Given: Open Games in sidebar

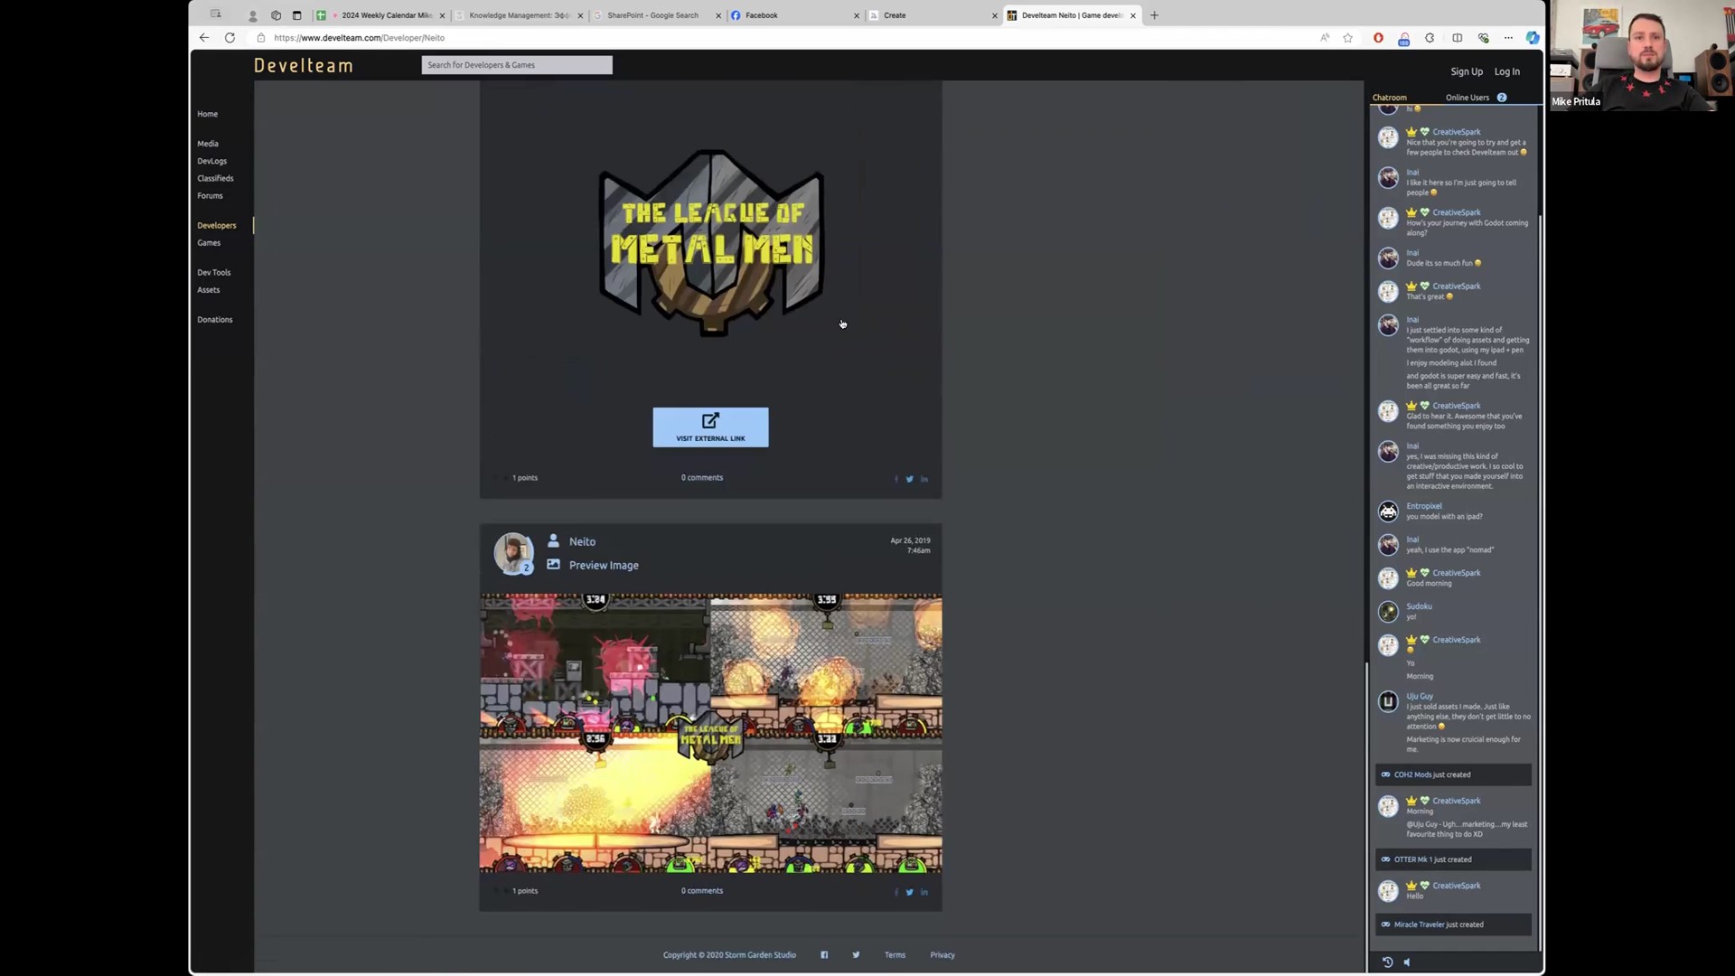Looking at the screenshot, I should (x=209, y=242).
